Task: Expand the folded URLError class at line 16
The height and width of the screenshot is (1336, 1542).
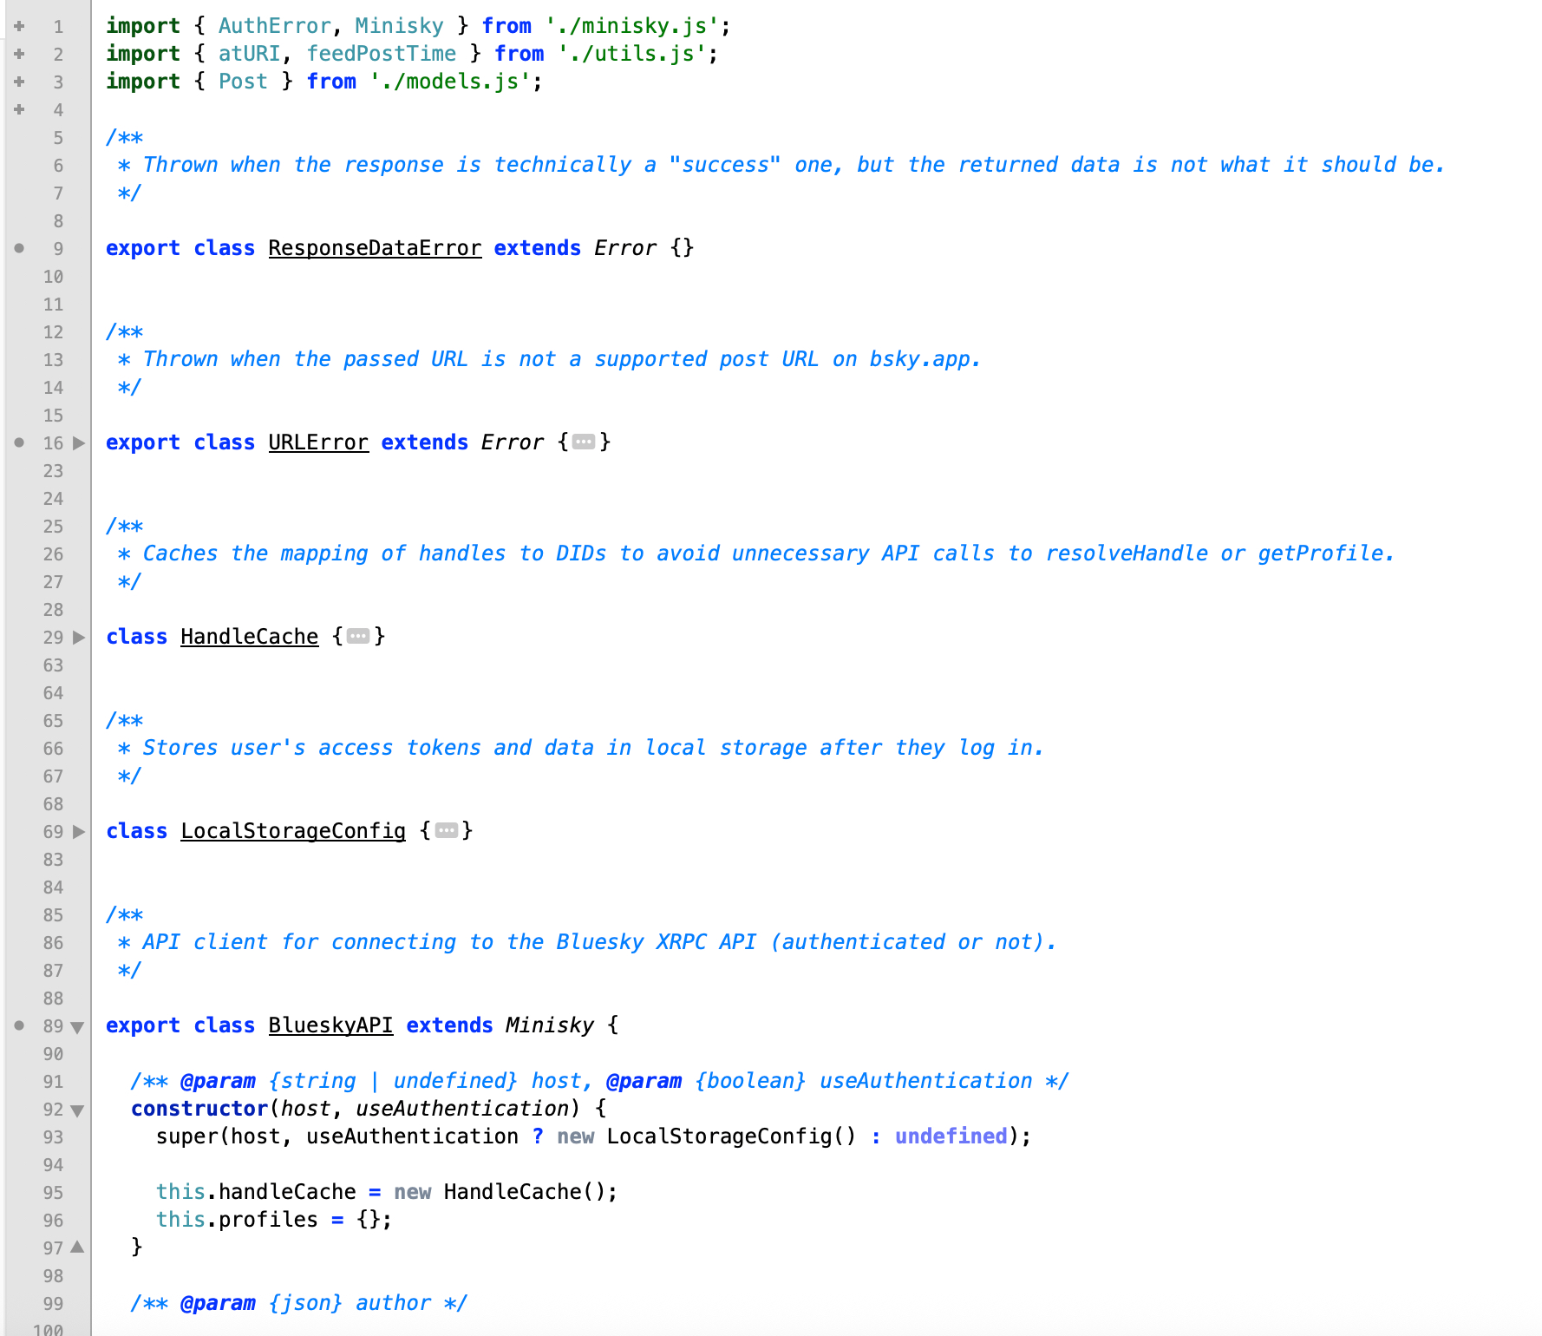Action: tap(79, 443)
